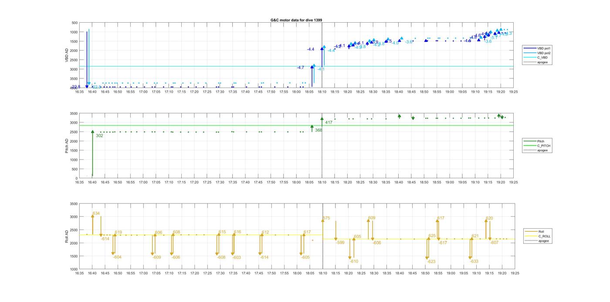This screenshot has width=610, height=302.
Task: Click the '0' tick on Pitch AD axis
Action: point(76,179)
